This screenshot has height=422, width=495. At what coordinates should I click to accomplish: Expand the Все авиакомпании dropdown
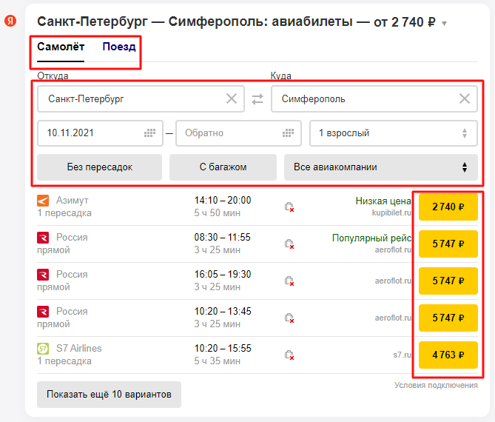point(381,167)
